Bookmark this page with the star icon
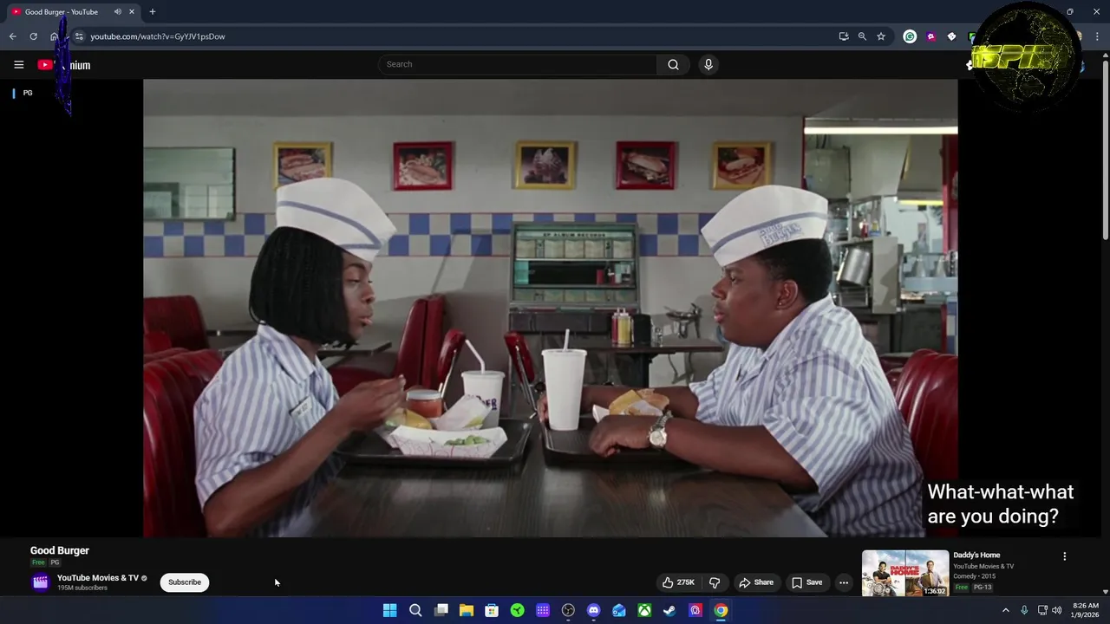The image size is (1110, 624). 881,36
